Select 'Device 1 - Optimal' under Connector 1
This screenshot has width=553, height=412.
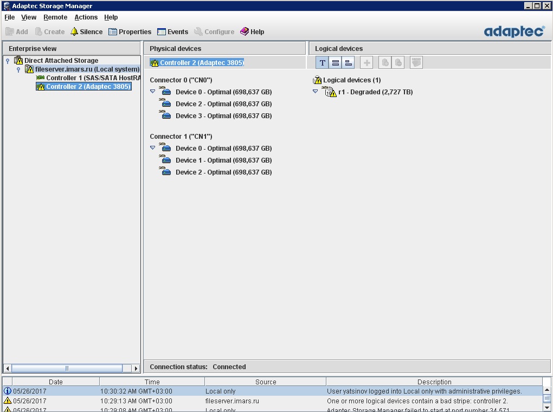coord(223,160)
